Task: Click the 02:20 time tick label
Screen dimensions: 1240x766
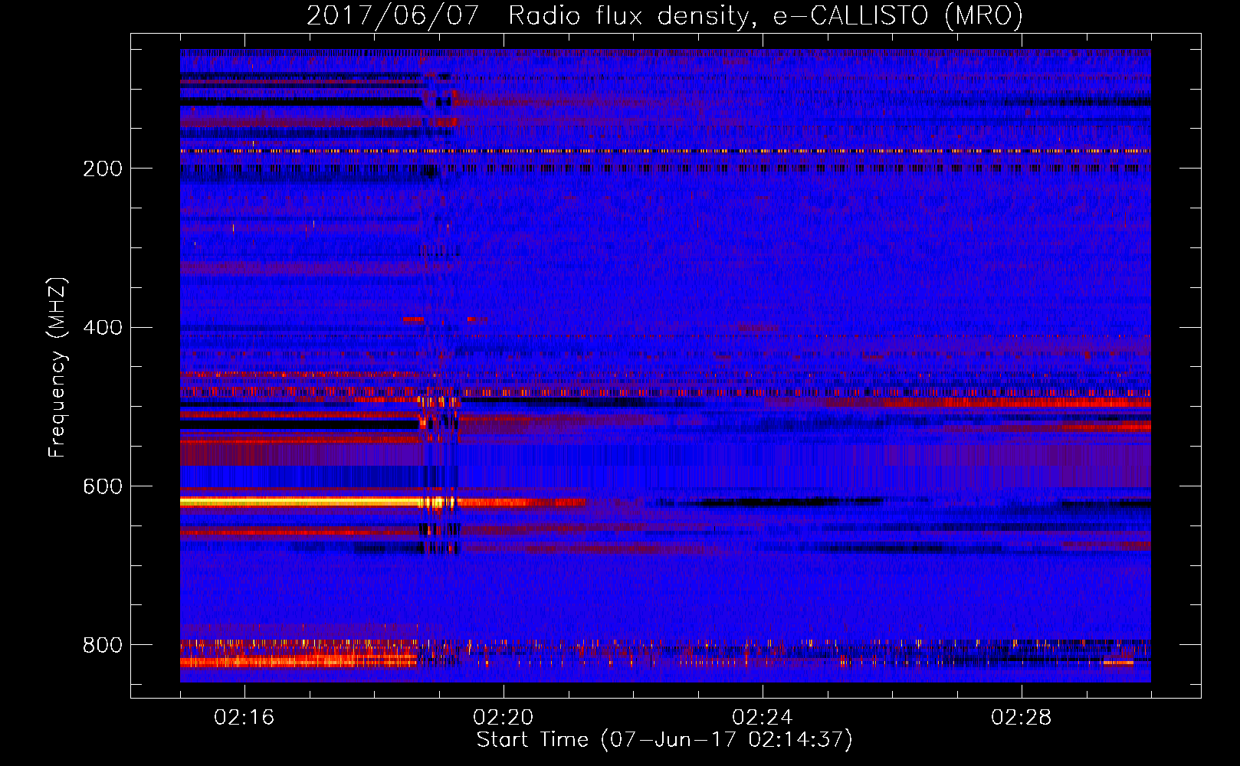Action: [x=503, y=718]
